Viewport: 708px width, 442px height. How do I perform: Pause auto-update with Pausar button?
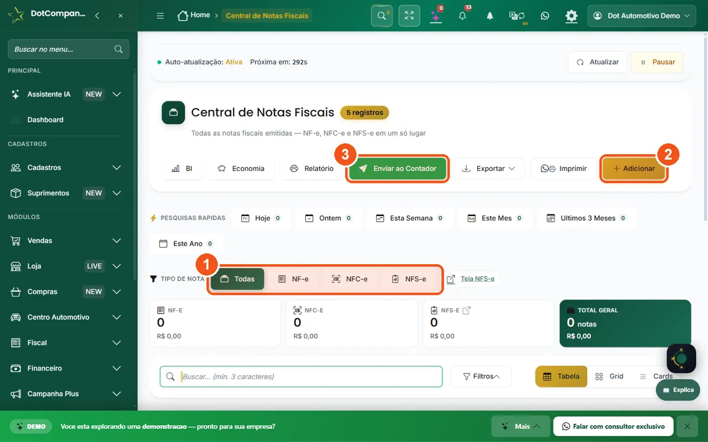pos(657,62)
